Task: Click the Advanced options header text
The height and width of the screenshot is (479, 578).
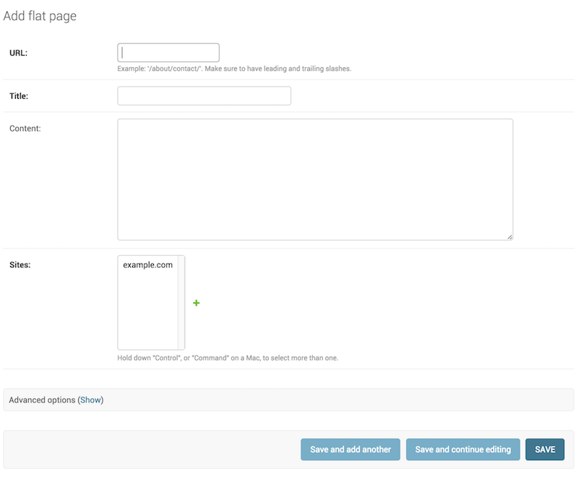Action: coord(42,400)
